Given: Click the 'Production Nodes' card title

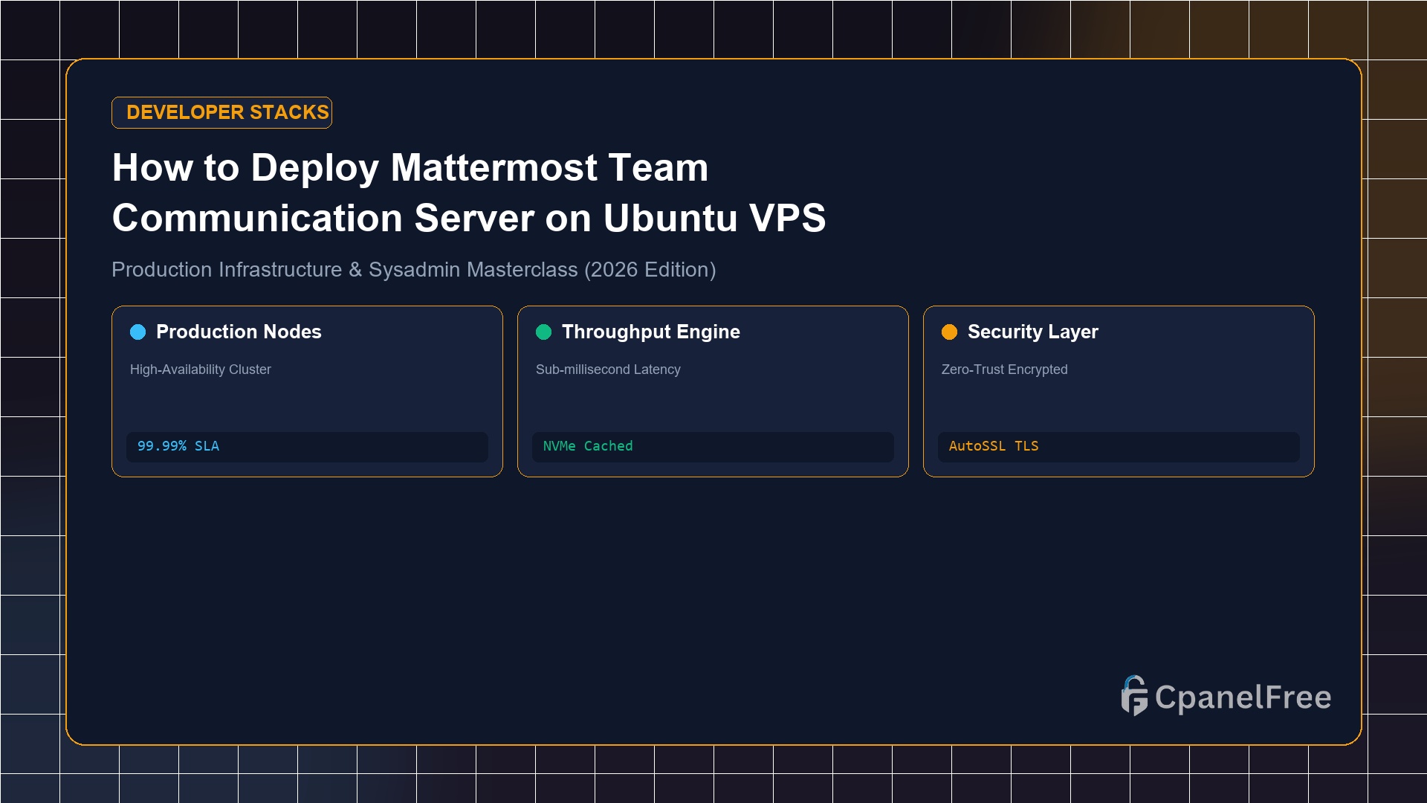Looking at the screenshot, I should pyautogui.click(x=239, y=332).
